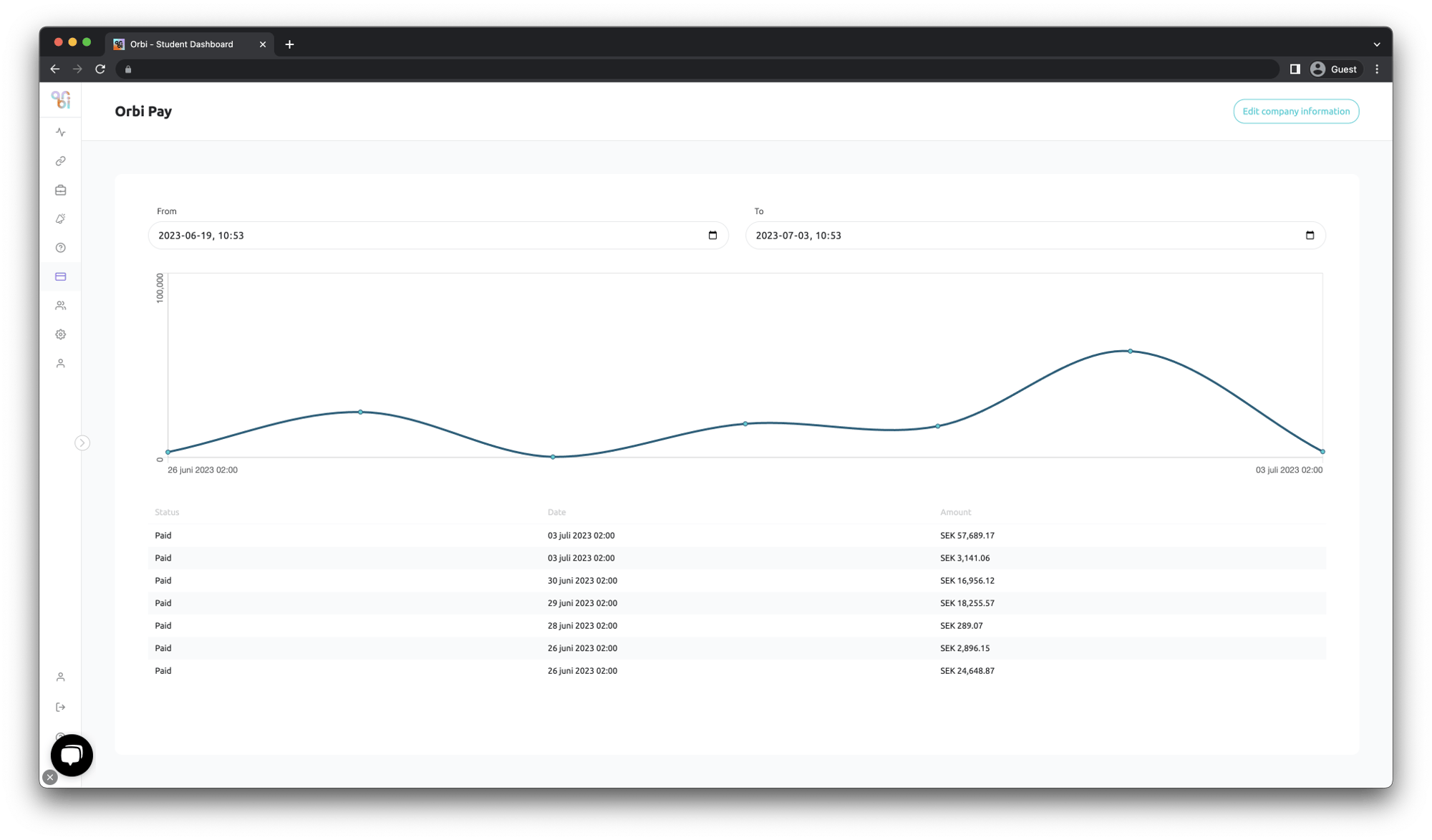The height and width of the screenshot is (840, 1432).
Task: Click the browser address bar
Action: [x=698, y=69]
